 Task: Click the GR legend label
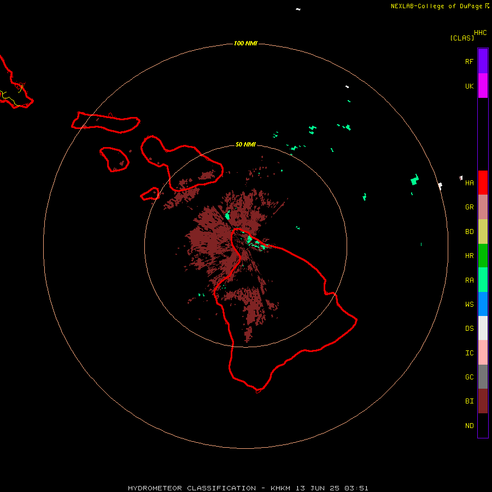(x=469, y=207)
